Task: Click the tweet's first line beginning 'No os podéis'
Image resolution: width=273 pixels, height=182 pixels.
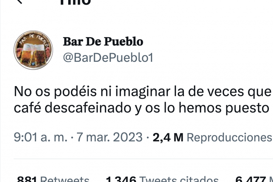Action: [143, 92]
